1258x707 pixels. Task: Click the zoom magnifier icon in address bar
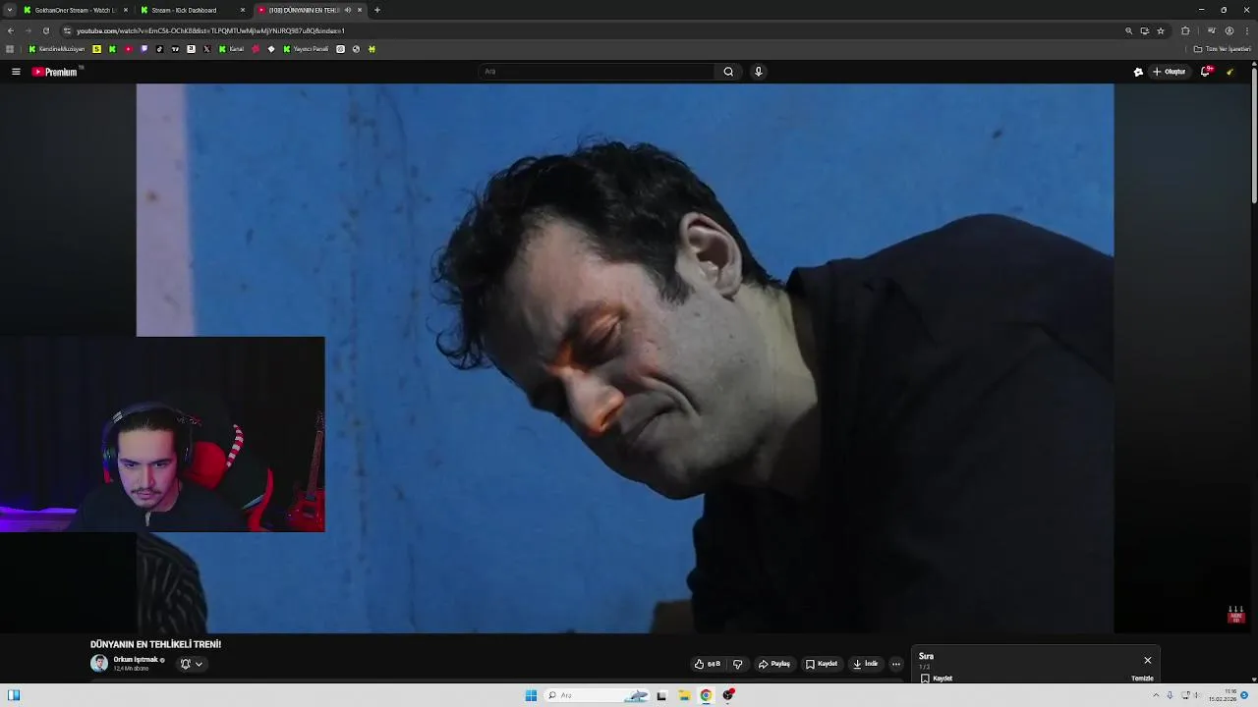[1129, 30]
